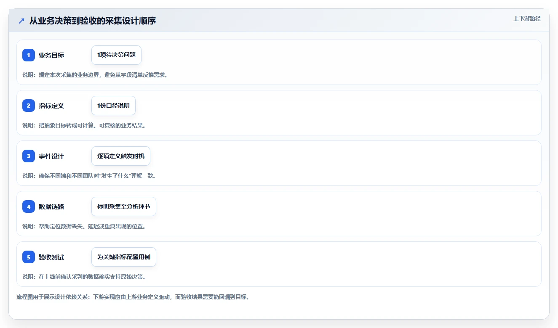Click the arrow icon beside the title
This screenshot has width=558, height=328.
(21, 21)
